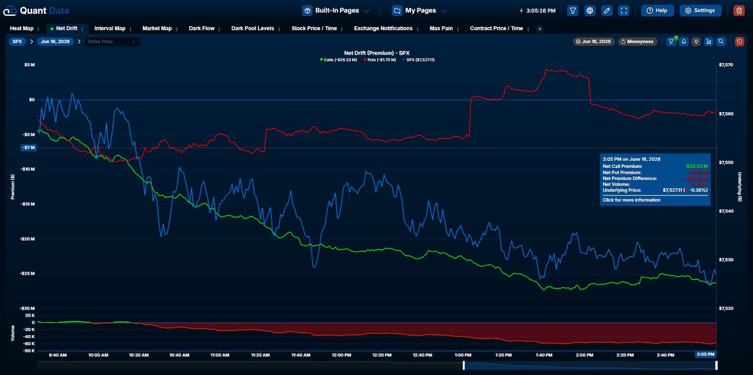Click the bell alerts icon
Screen dimensions: 753x375
tap(684, 41)
